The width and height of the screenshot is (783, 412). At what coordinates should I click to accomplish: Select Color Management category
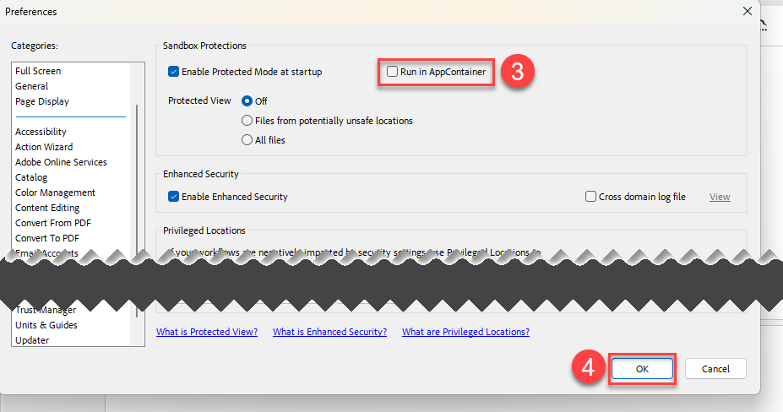point(55,192)
